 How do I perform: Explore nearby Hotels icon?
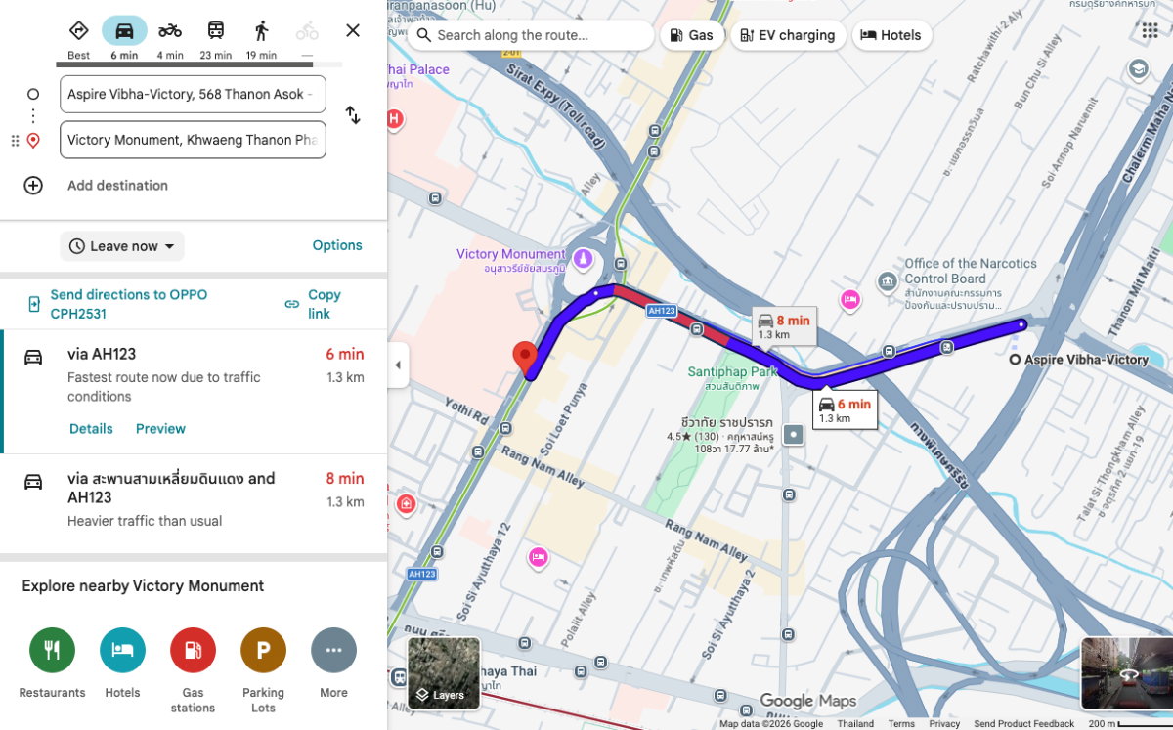click(122, 651)
